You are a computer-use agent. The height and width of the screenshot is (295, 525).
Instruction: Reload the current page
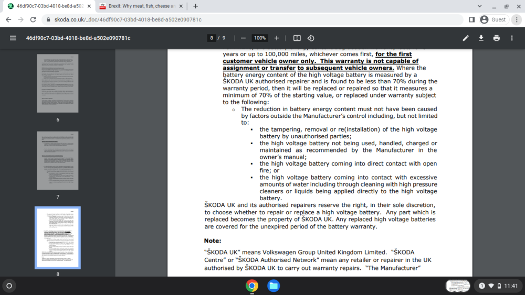coord(33,20)
